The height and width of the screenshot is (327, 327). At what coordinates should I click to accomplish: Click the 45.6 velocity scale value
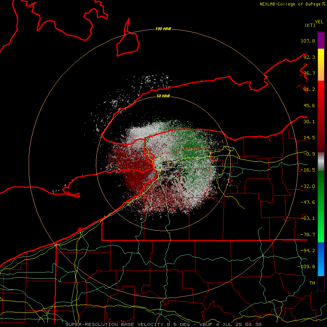tap(309, 105)
